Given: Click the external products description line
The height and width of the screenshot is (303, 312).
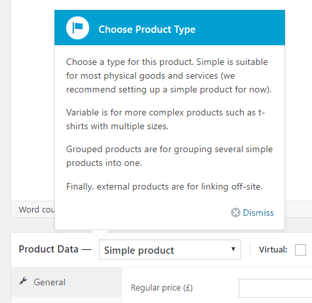Looking at the screenshot, I should pos(165,187).
